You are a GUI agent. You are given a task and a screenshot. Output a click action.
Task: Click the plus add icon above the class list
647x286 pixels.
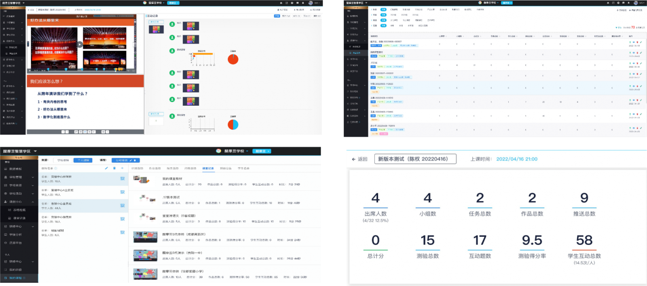click(x=122, y=168)
